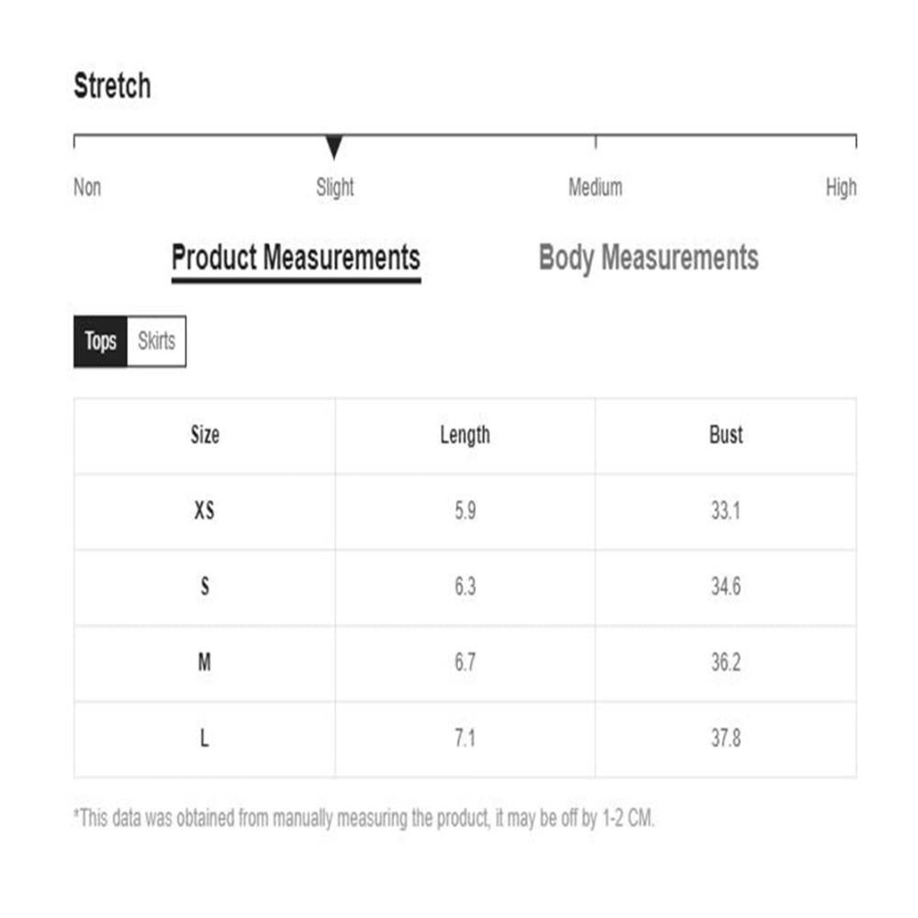This screenshot has height=918, width=918.
Task: Switch to the Body Measurements tab
Action: 648,258
